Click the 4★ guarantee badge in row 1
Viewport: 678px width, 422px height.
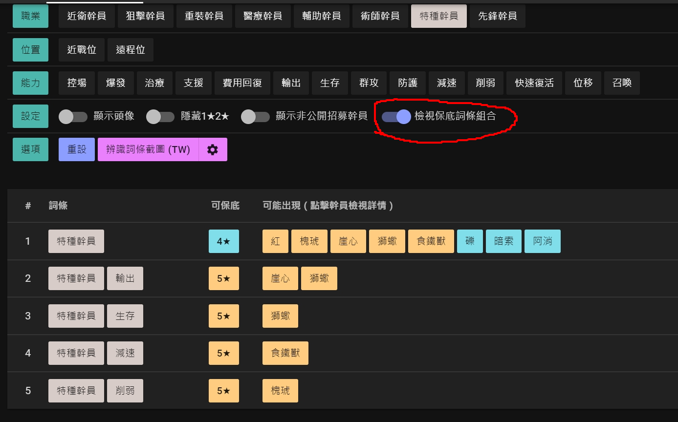click(223, 241)
